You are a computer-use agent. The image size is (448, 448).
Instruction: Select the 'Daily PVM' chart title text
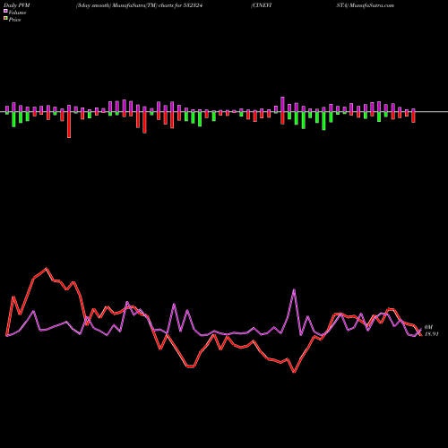(17, 5)
